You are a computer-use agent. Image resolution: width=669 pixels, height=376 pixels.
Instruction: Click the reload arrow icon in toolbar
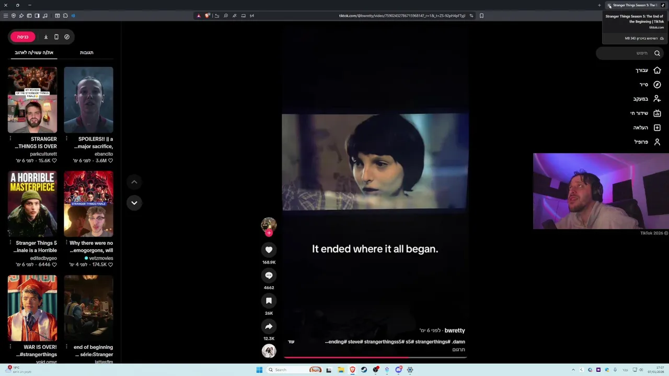217,16
